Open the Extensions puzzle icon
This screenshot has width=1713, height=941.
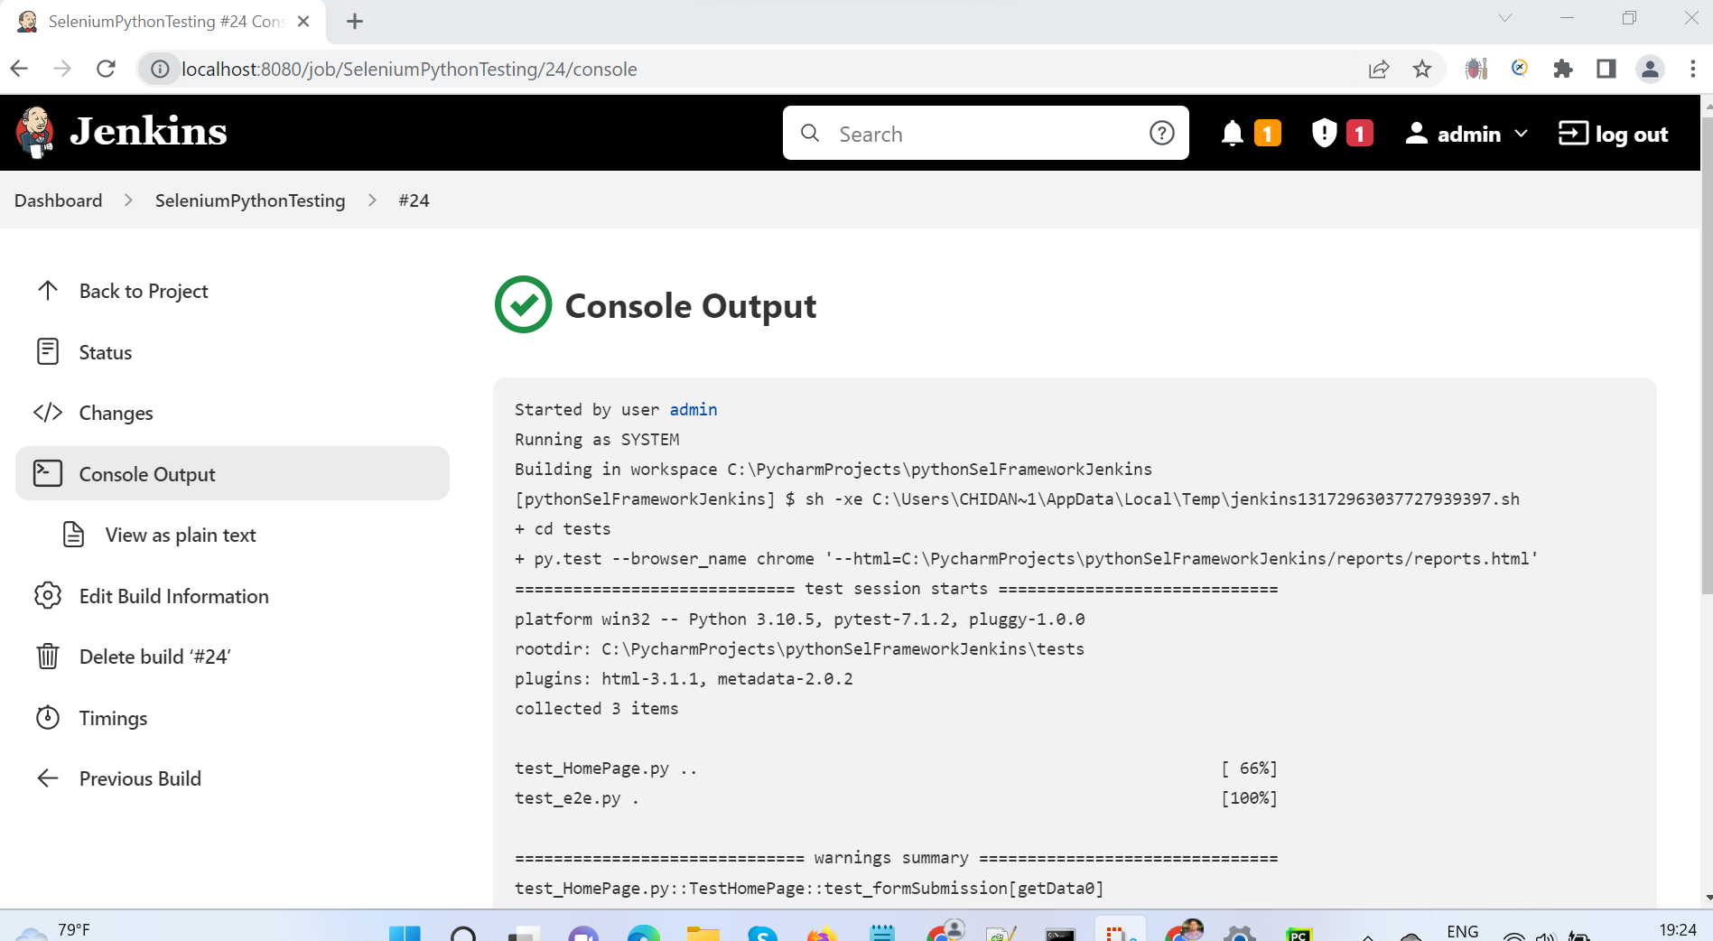[x=1563, y=69]
